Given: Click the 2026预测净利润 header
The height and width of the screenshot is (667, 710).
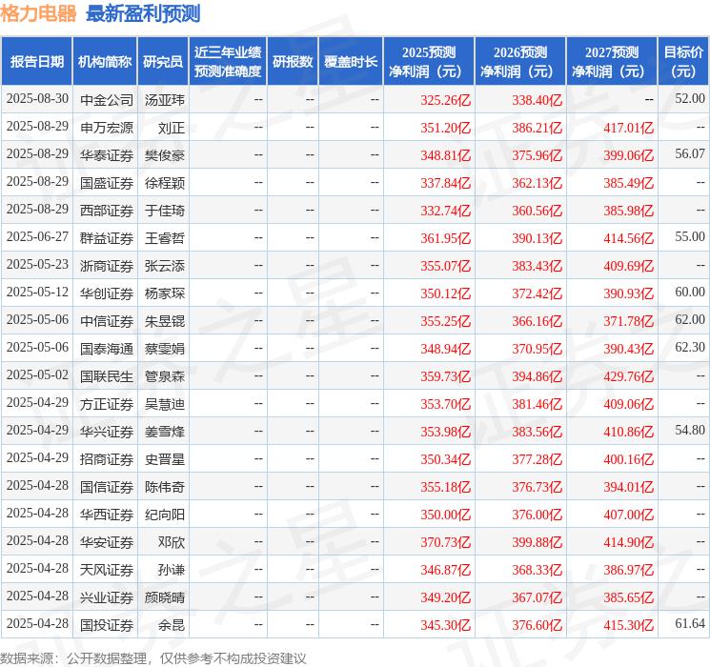Looking at the screenshot, I should pos(520,61).
